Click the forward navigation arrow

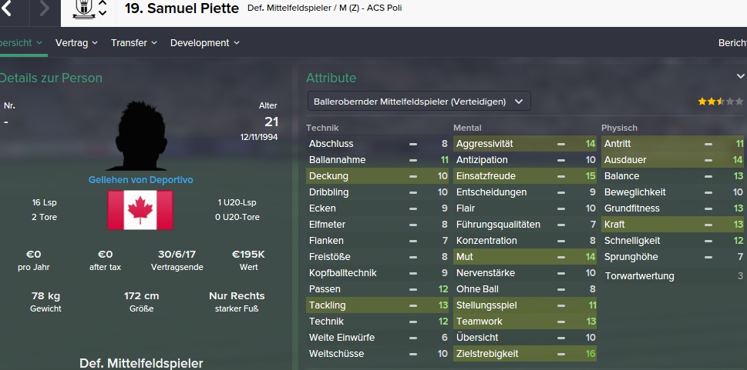pyautogui.click(x=44, y=9)
